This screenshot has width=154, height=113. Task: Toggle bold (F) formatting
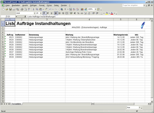[x=44, y=13]
